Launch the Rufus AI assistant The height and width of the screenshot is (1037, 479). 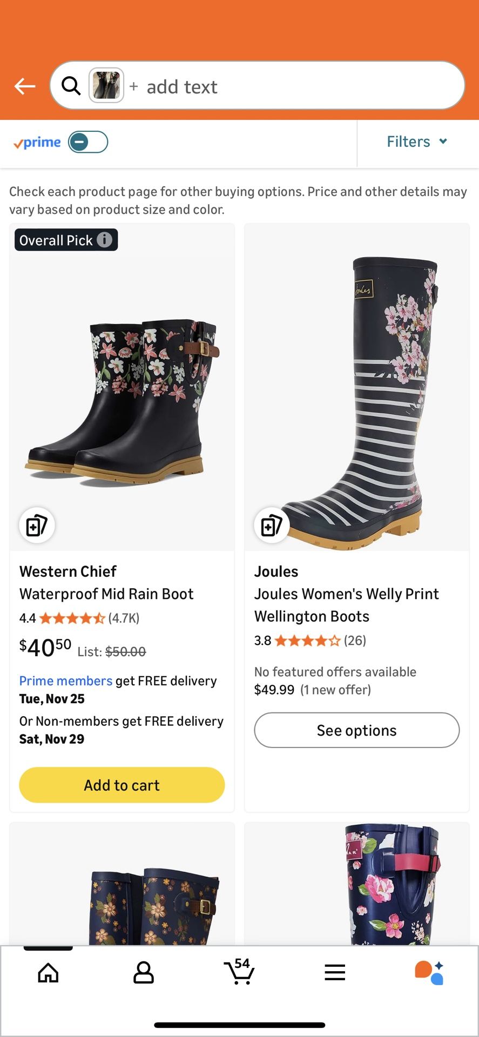430,972
